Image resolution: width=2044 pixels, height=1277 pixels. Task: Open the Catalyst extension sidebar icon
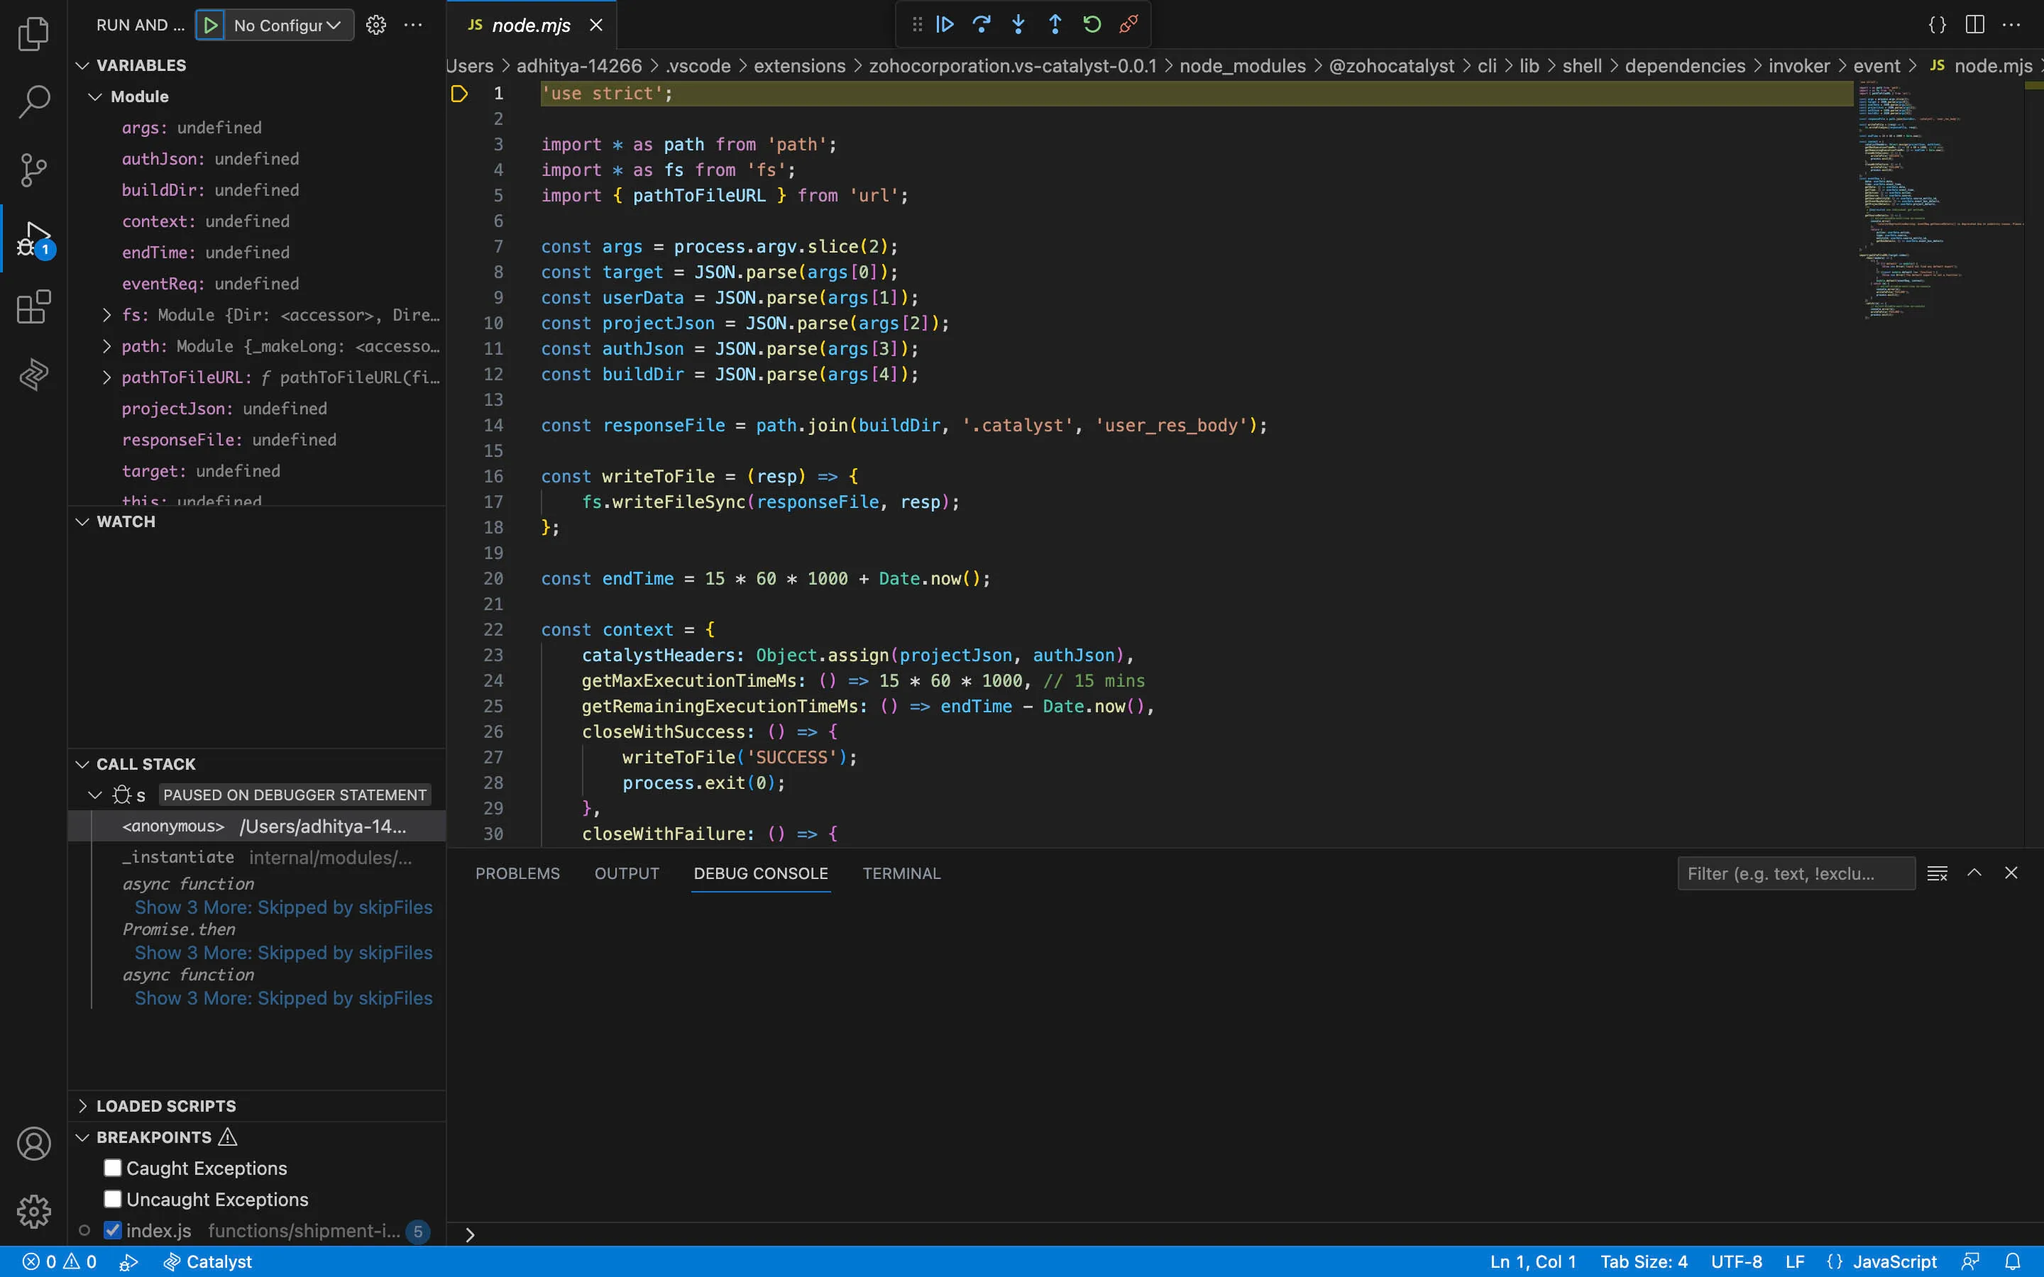(34, 374)
